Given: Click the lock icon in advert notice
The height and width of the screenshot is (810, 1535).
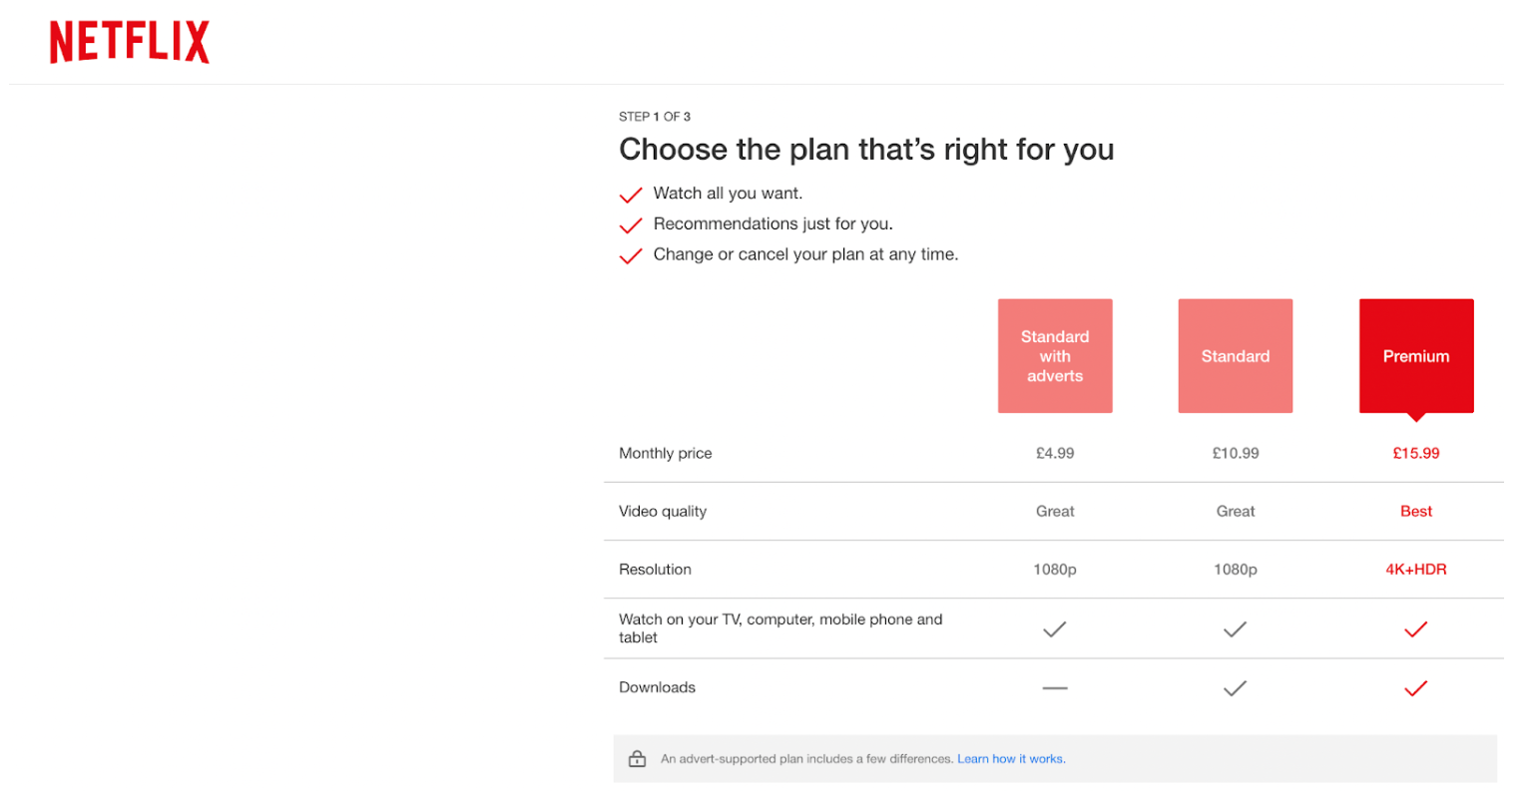Looking at the screenshot, I should [x=637, y=759].
